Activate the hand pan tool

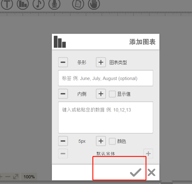pyautogui.click(x=94, y=4)
